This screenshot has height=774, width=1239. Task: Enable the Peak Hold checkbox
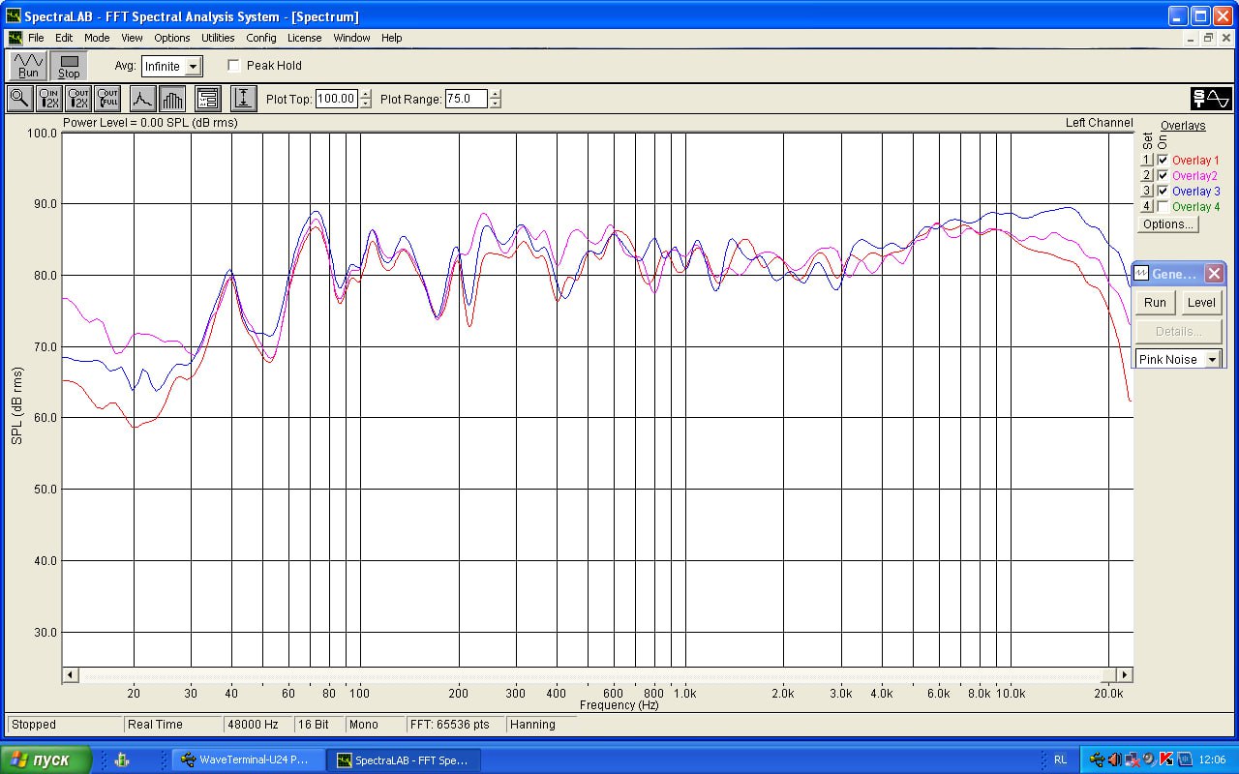(233, 66)
